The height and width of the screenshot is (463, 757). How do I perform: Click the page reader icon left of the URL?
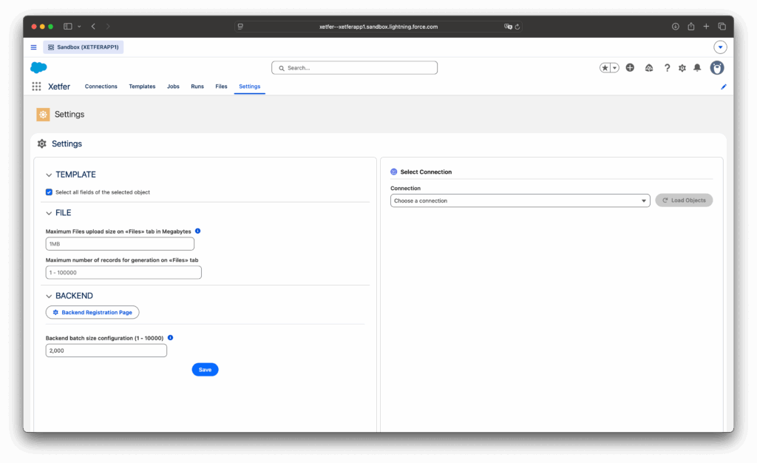click(x=240, y=27)
